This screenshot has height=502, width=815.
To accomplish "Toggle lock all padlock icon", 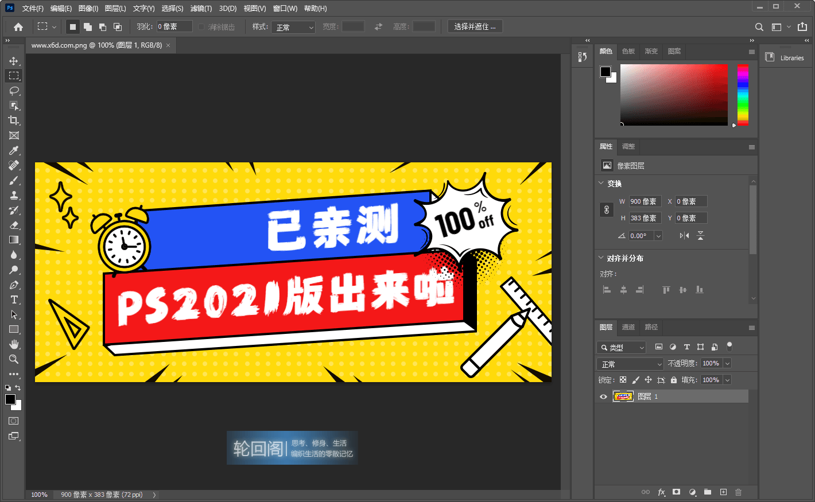I will (x=674, y=380).
